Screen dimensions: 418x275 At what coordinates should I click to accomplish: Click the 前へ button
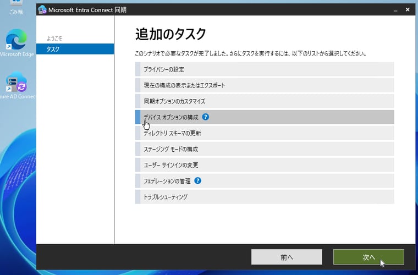(287, 257)
